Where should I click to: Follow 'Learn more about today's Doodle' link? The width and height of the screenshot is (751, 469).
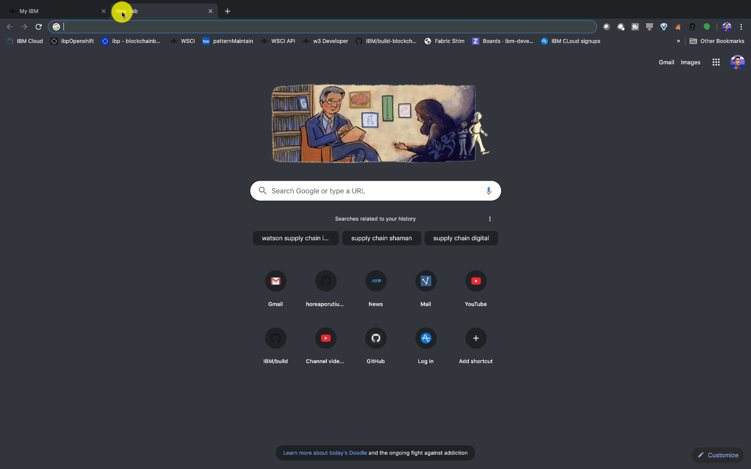pos(325,453)
